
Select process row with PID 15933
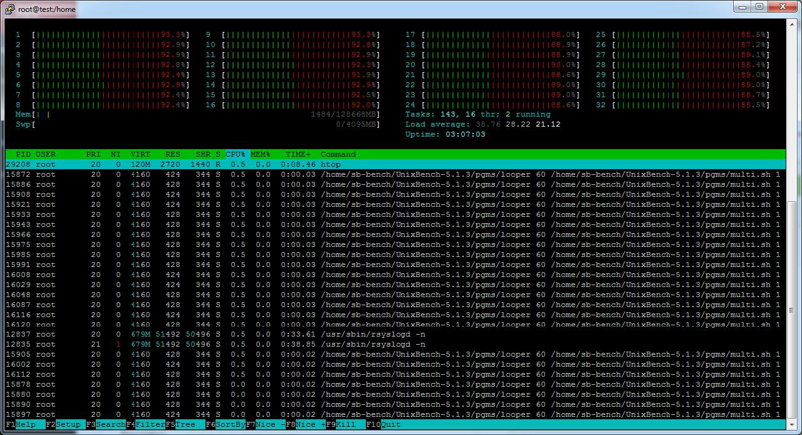coord(395,214)
